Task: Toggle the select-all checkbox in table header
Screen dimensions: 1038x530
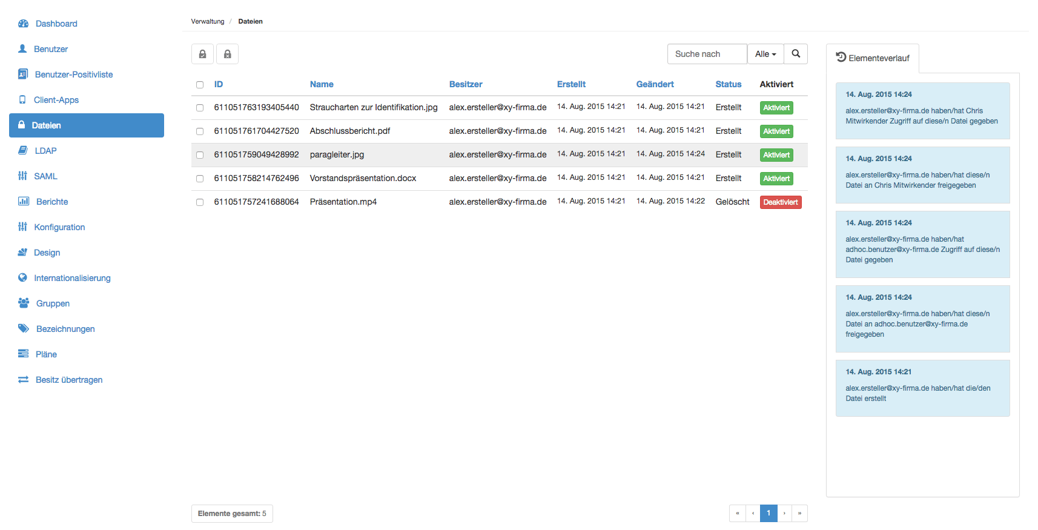Action: point(200,85)
